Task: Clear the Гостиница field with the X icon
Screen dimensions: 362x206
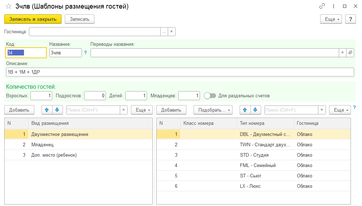Action: (x=171, y=32)
